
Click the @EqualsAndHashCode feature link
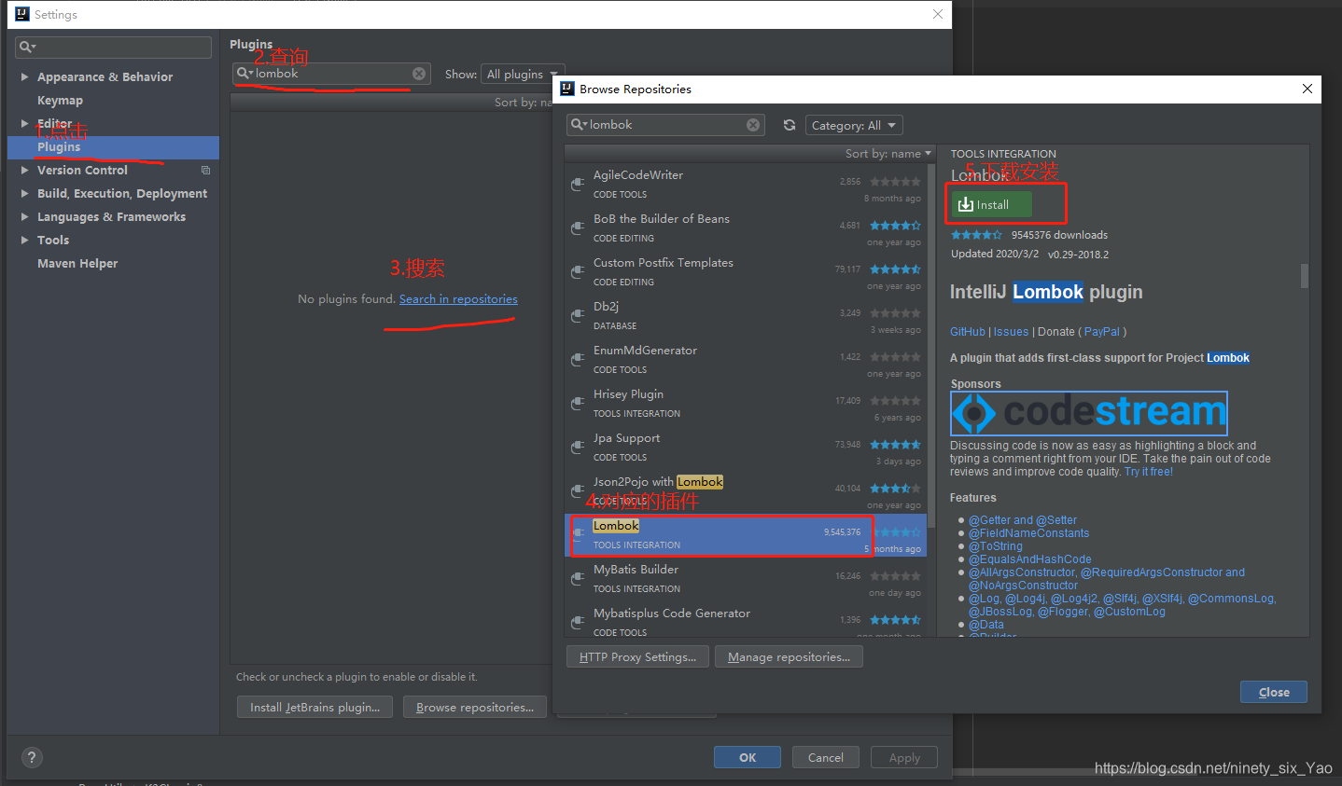(x=1030, y=559)
